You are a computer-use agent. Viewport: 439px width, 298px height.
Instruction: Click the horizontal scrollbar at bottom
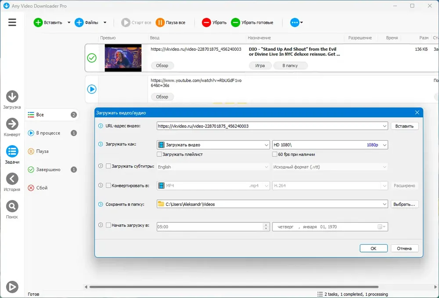pyautogui.click(x=234, y=287)
